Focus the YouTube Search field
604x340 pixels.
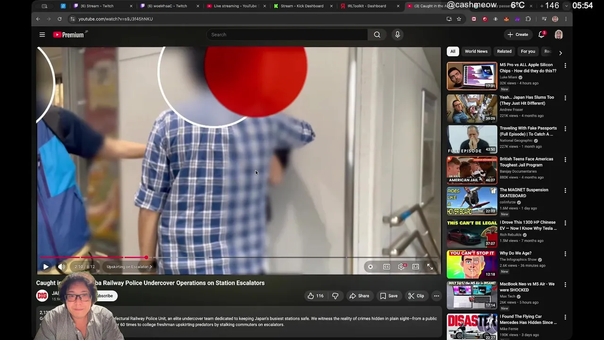(x=287, y=34)
